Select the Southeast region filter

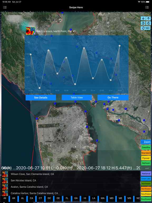[146, 194]
